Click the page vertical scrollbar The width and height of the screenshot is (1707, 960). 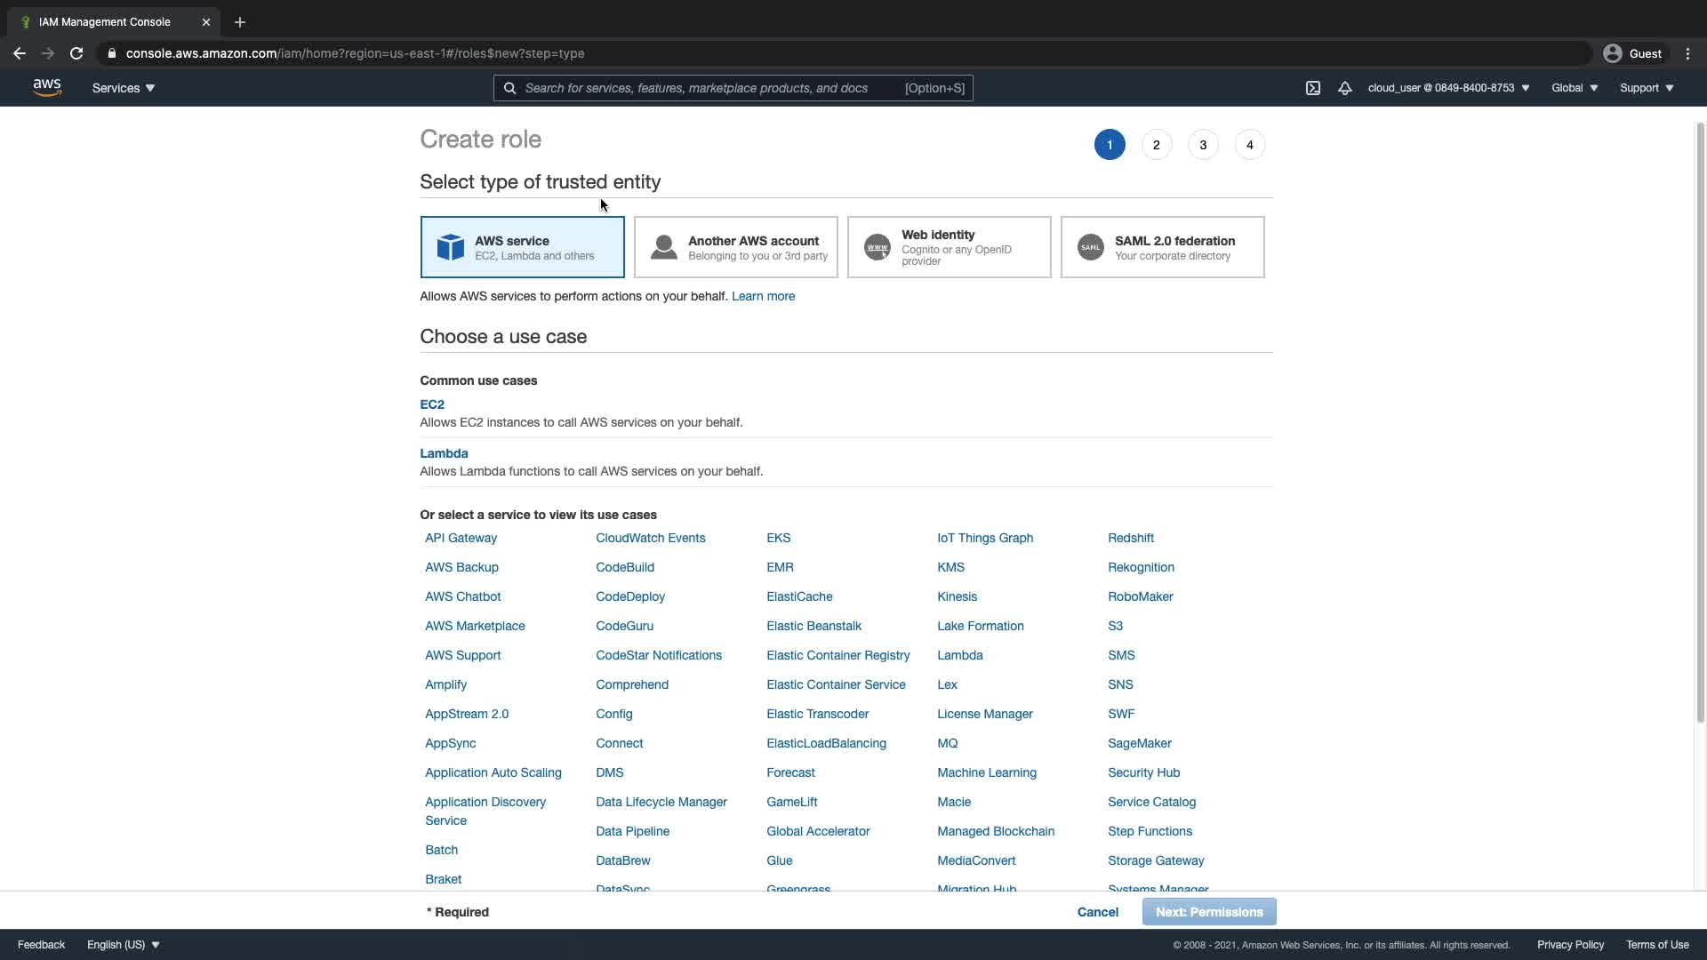point(1700,422)
